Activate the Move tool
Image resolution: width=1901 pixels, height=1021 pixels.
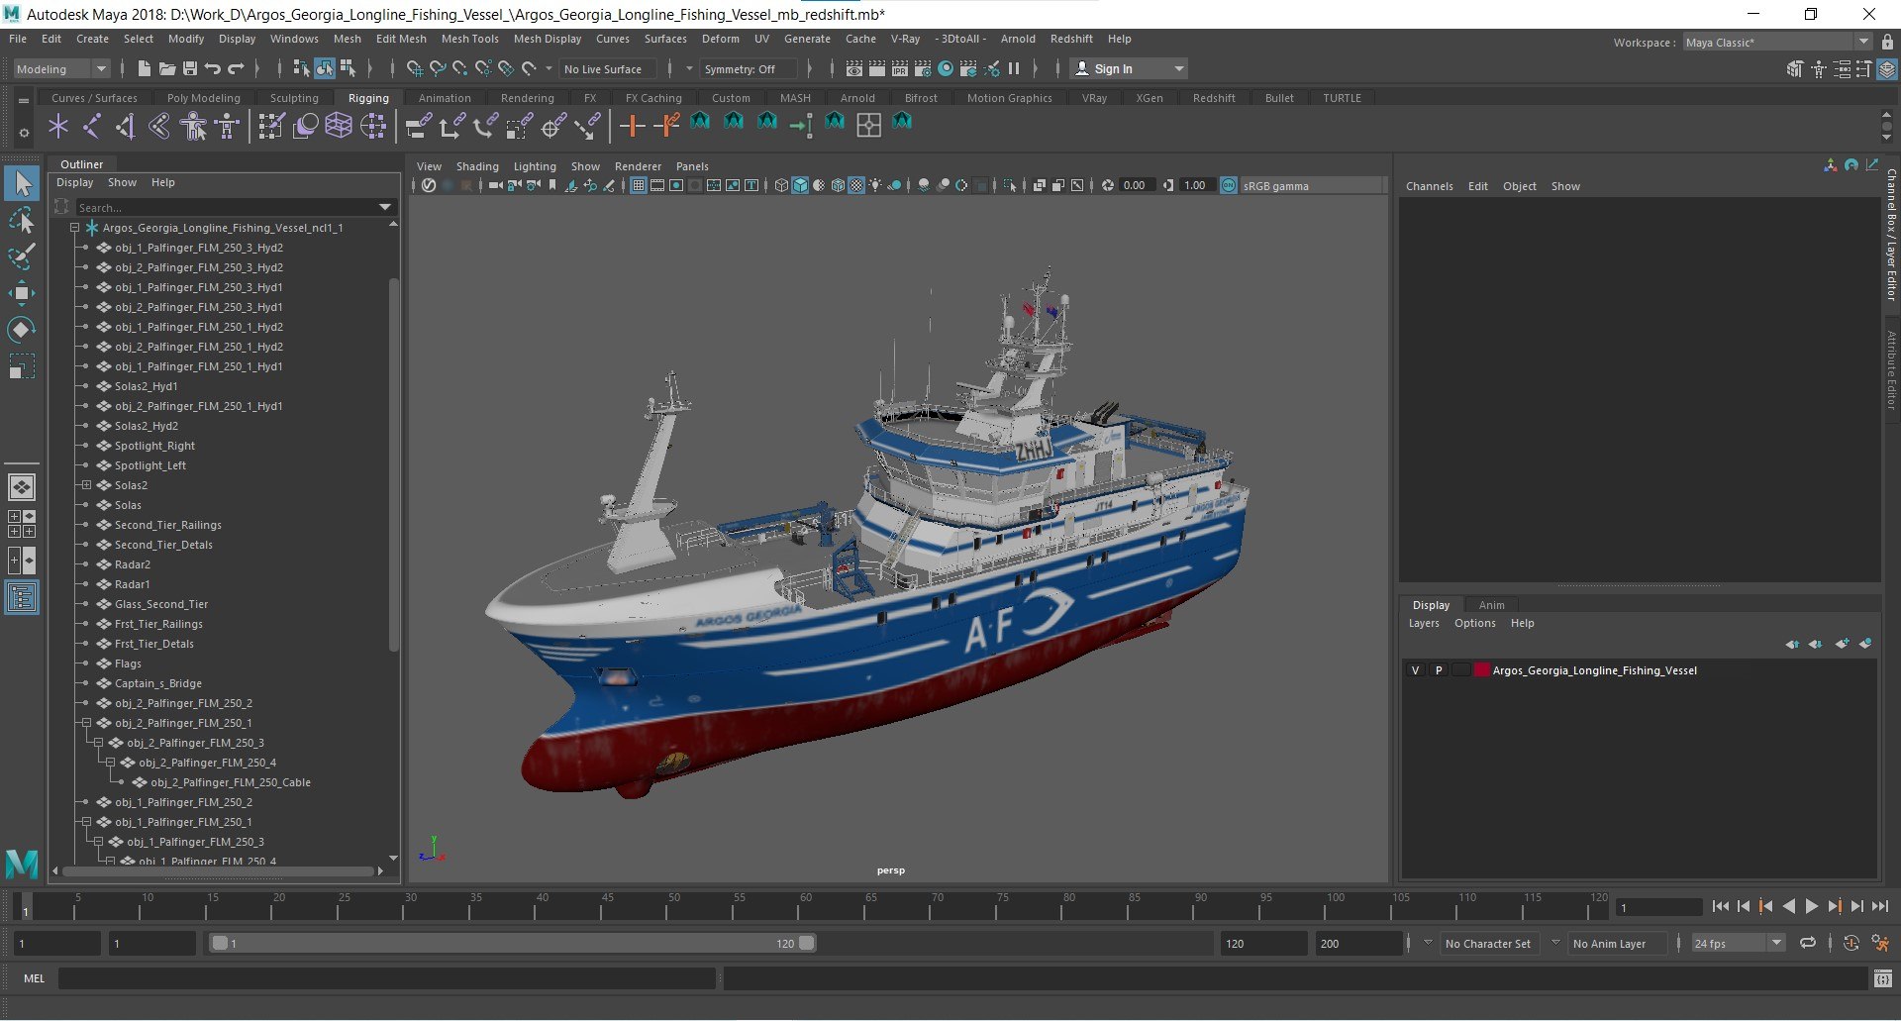tap(22, 293)
